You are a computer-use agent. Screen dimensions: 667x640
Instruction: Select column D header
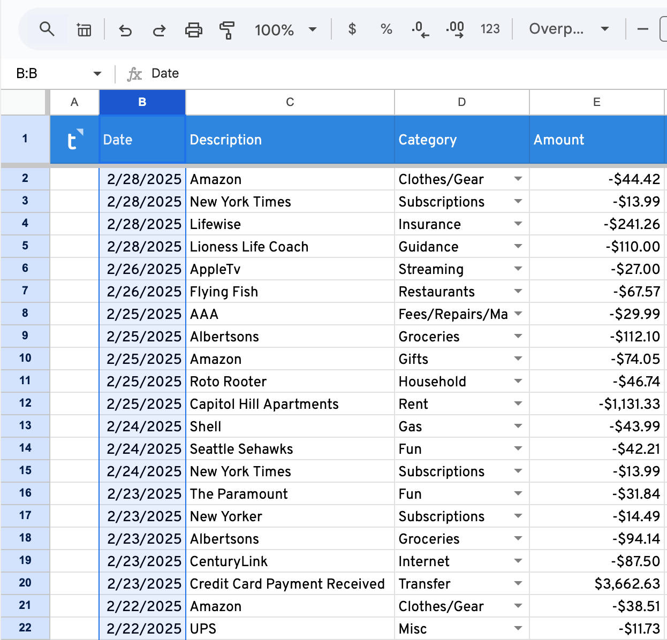[x=462, y=102]
